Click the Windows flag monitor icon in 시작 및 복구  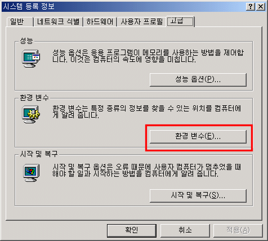click(x=32, y=173)
